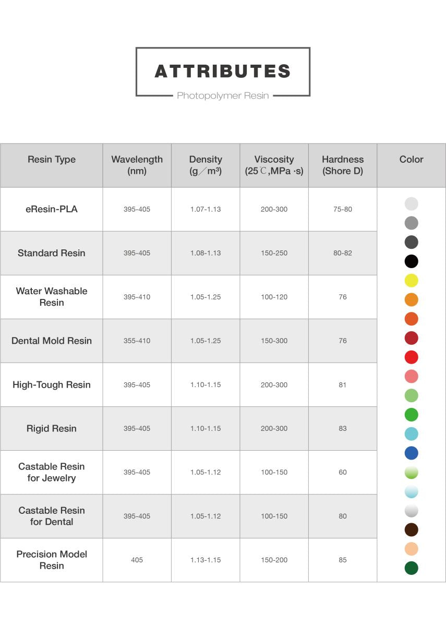The width and height of the screenshot is (446, 626).
Task: Select the dark brown color dot
Action: [411, 530]
